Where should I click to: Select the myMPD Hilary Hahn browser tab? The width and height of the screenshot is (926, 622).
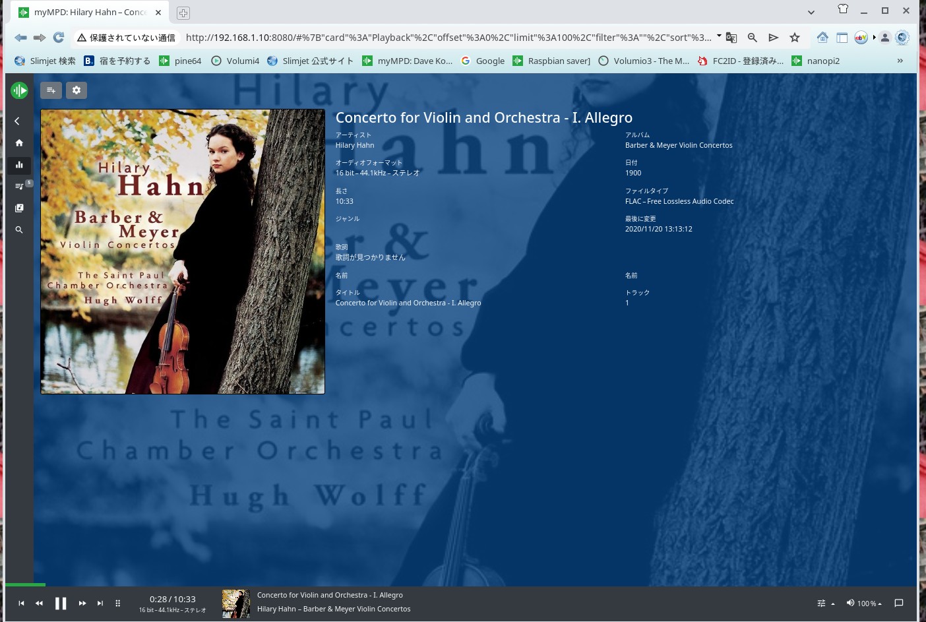[90, 13]
